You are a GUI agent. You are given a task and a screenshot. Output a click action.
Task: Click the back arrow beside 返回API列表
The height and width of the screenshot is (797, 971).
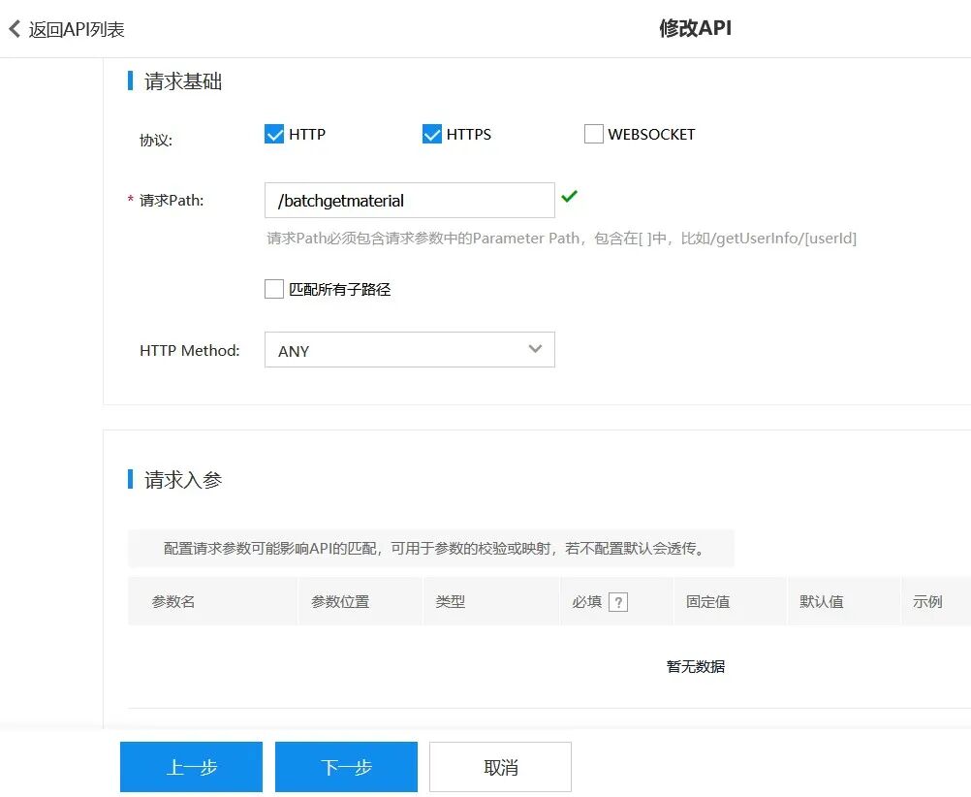click(14, 28)
